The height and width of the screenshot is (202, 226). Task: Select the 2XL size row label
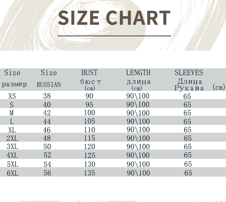pyautogui.click(x=12, y=138)
